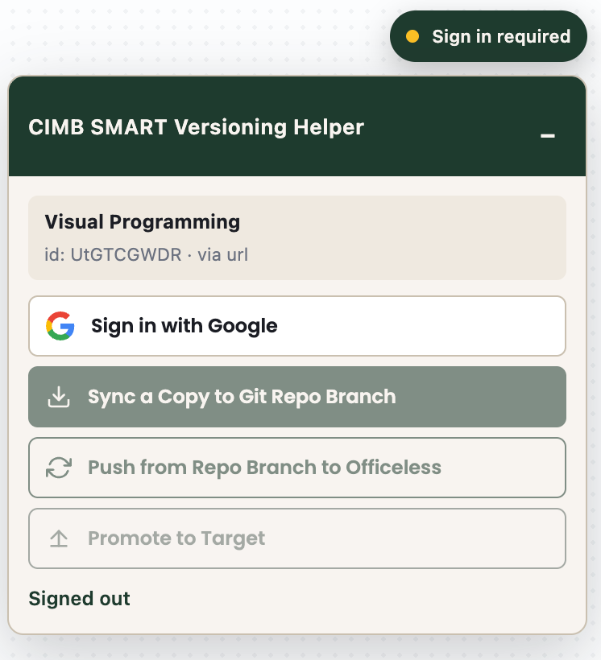Click the Sign in required status pill
Viewport: 601px width, 660px height.
[488, 36]
